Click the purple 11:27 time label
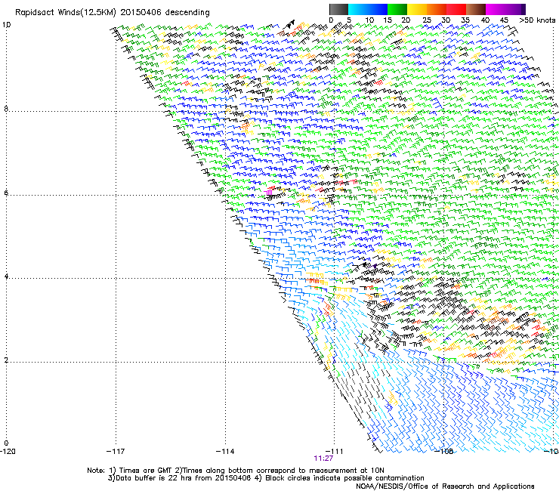Screen dimensions: 559x491 [323, 459]
